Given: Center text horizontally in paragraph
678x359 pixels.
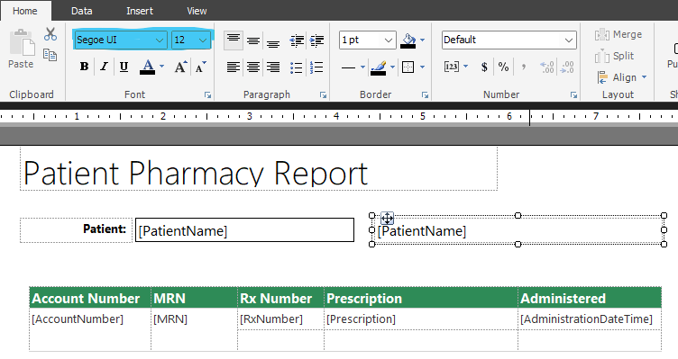Looking at the screenshot, I should tap(253, 67).
